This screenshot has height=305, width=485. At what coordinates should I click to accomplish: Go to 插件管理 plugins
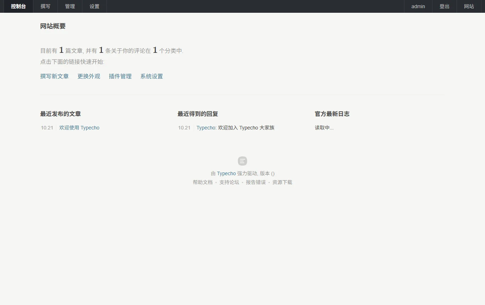[120, 76]
